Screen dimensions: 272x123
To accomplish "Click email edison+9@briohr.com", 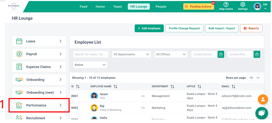I will pyautogui.click(x=237, y=96).
